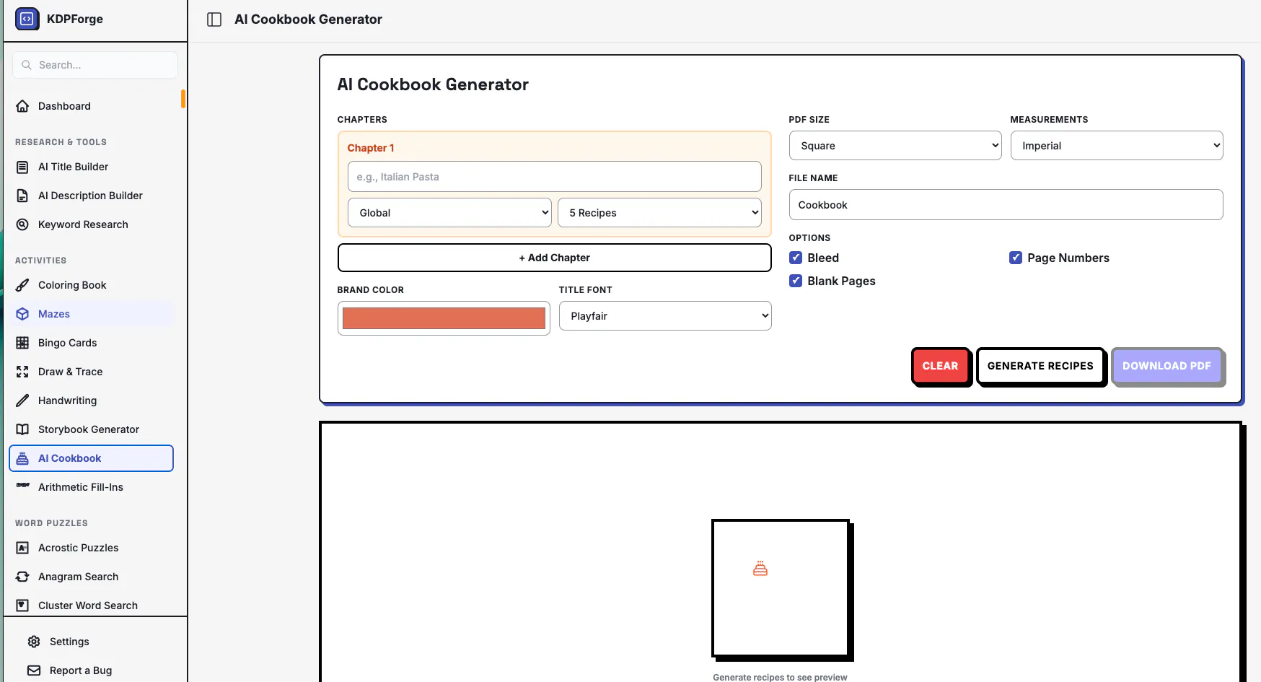Screen dimensions: 1261x682
Task: Click the blank preview page thumbnail
Action: (781, 588)
